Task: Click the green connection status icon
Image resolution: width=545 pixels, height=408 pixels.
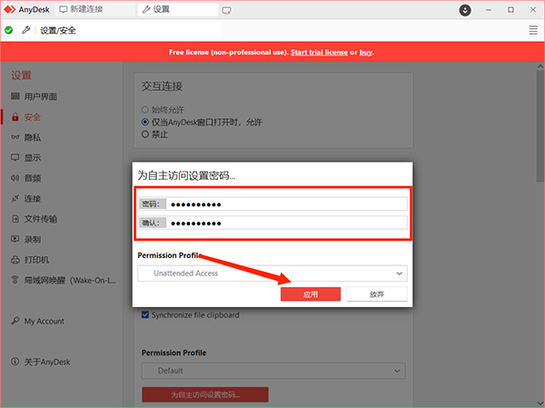Action: click(x=9, y=30)
